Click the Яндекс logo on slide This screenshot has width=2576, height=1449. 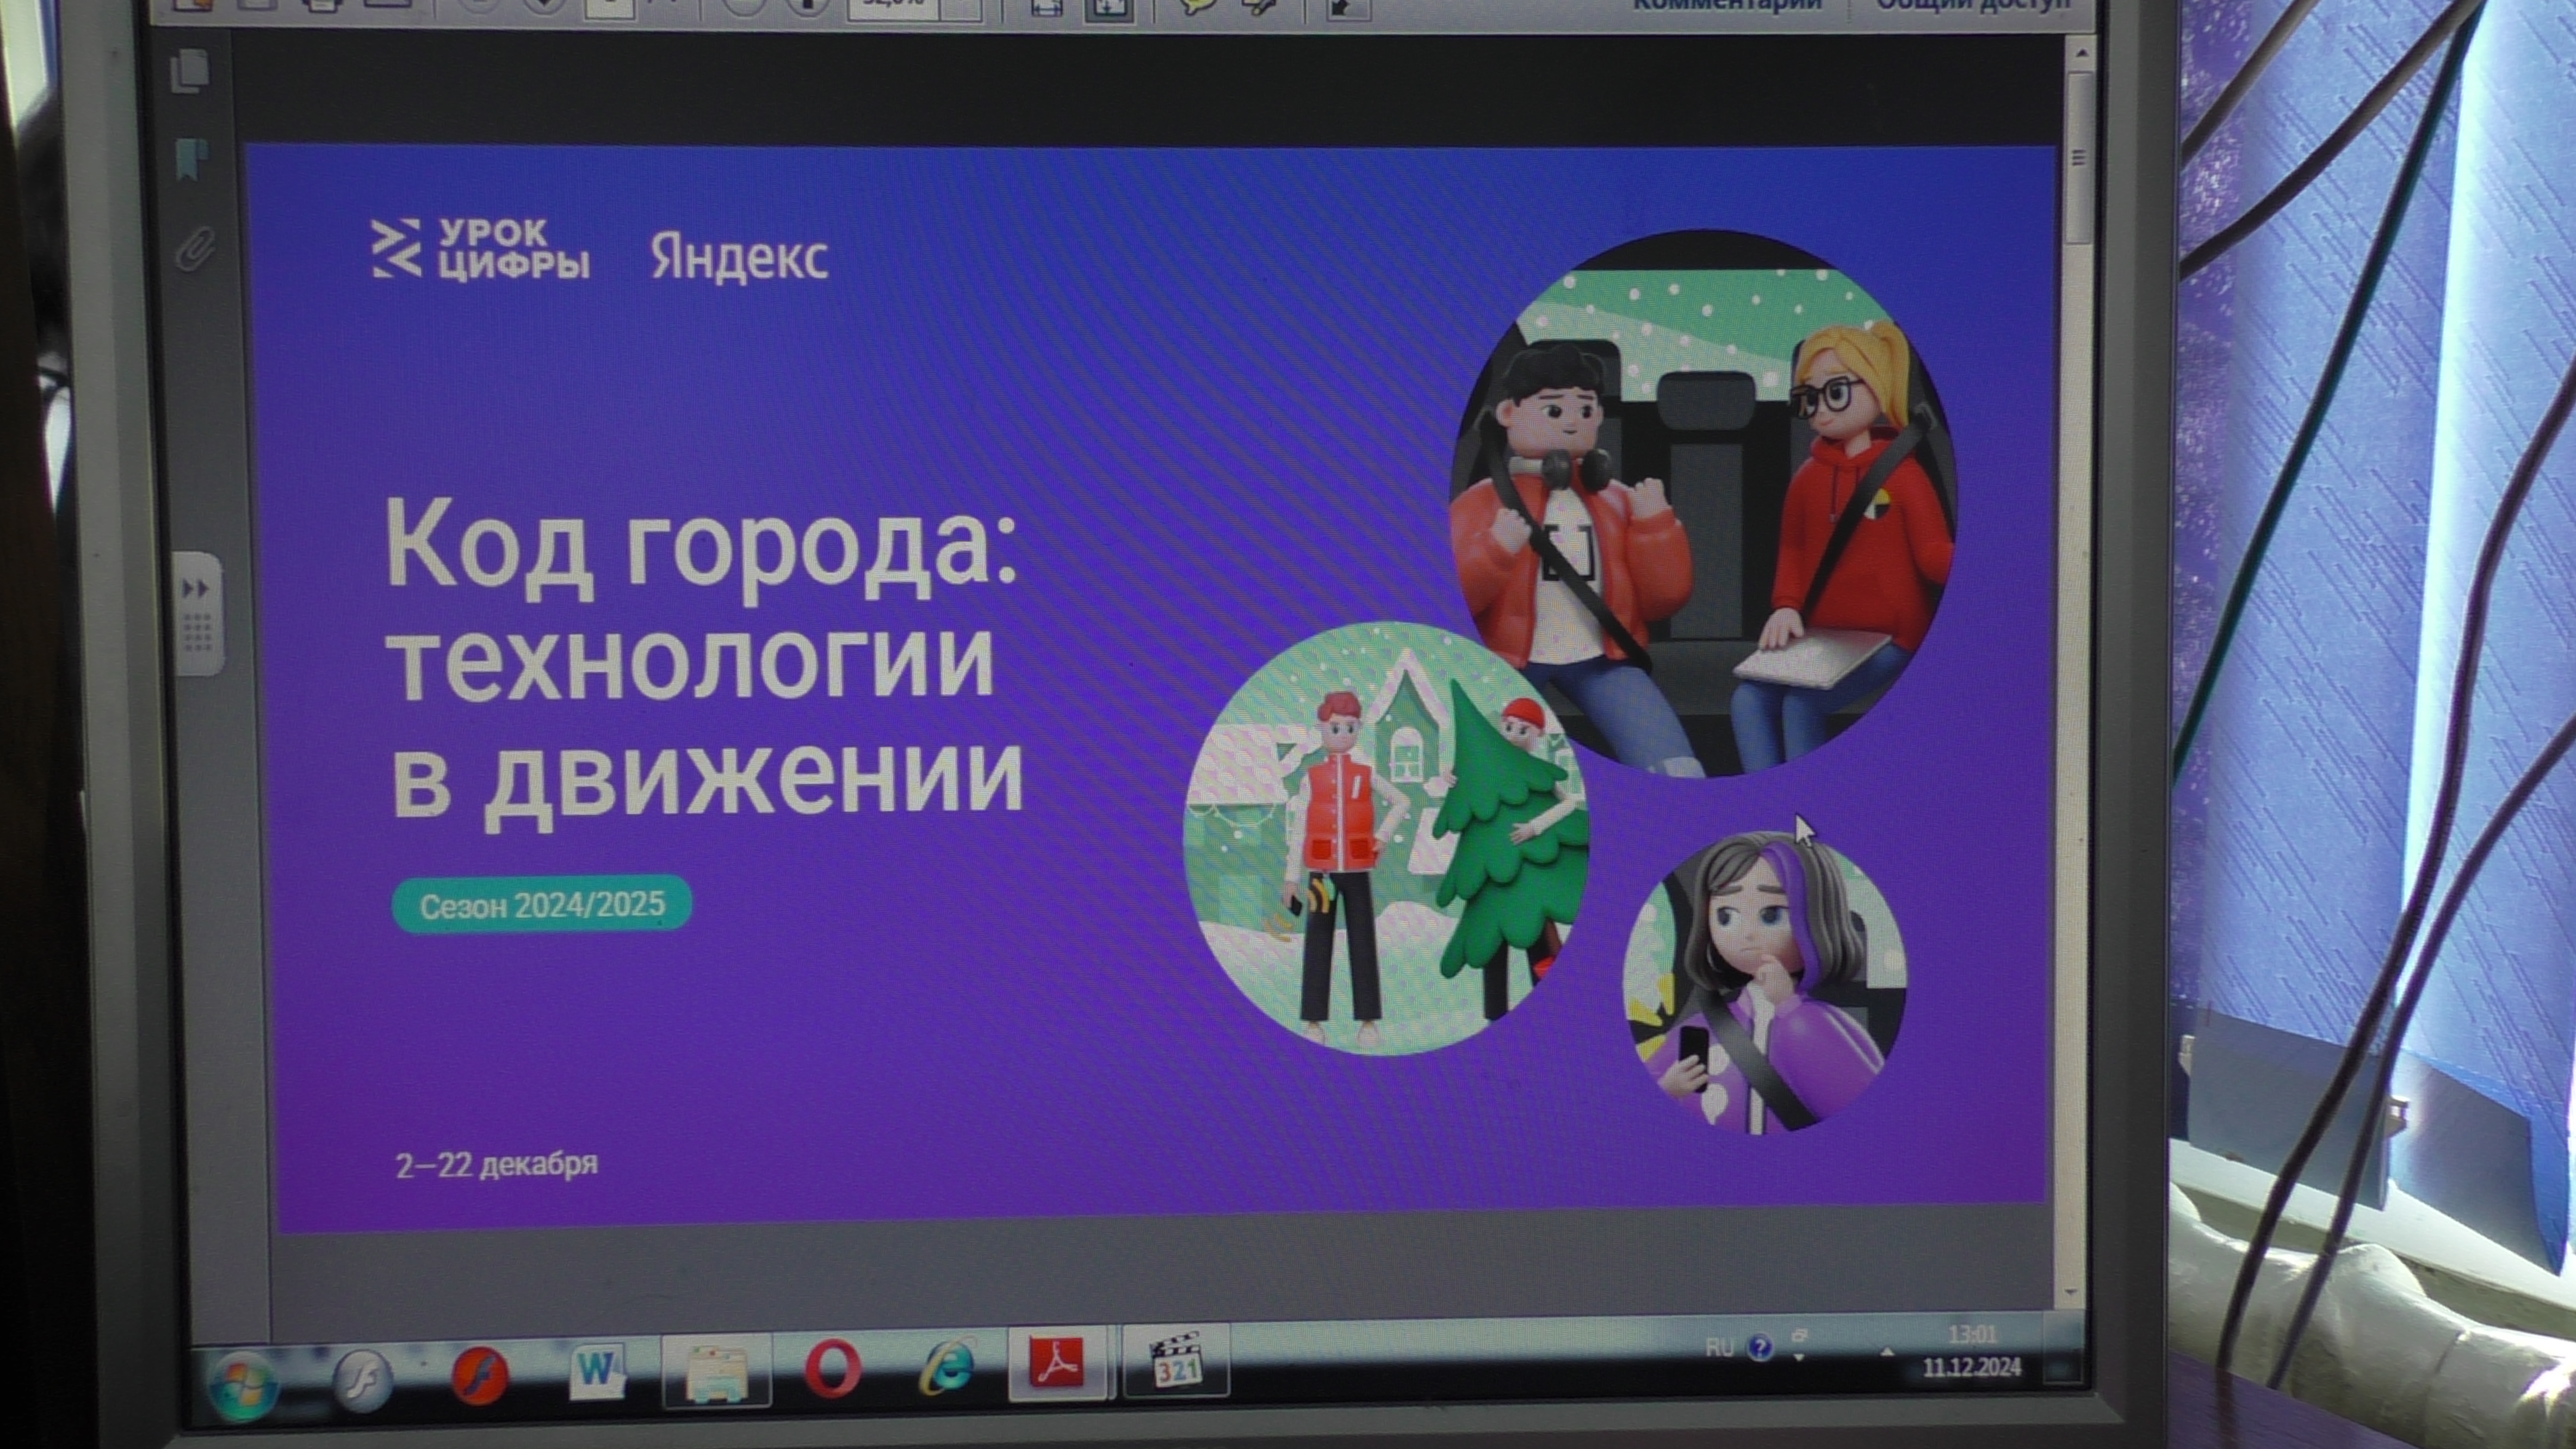click(x=739, y=258)
